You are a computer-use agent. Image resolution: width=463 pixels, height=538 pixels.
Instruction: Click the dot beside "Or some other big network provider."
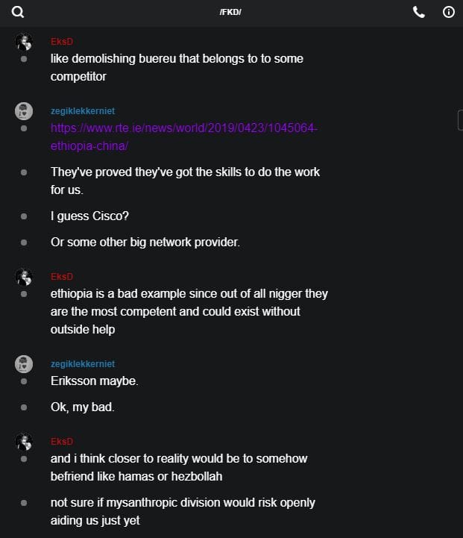click(x=24, y=243)
